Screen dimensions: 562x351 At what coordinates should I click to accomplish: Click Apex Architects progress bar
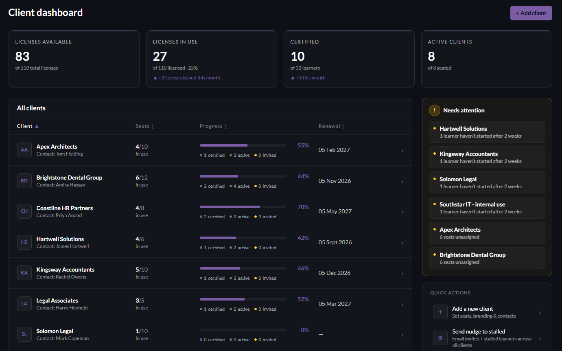(x=243, y=145)
